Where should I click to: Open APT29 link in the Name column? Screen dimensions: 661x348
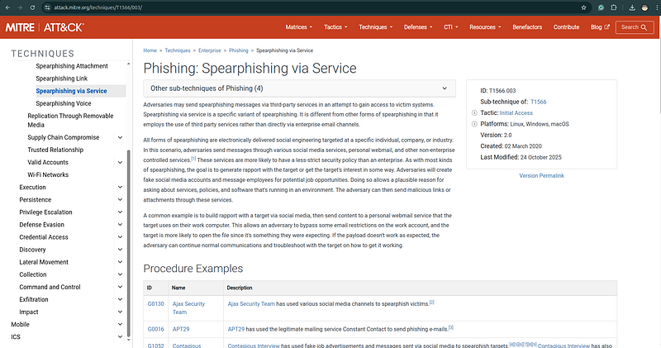(181, 329)
